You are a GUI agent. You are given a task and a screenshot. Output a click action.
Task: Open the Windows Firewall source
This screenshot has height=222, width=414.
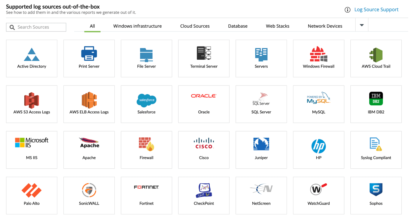318,58
